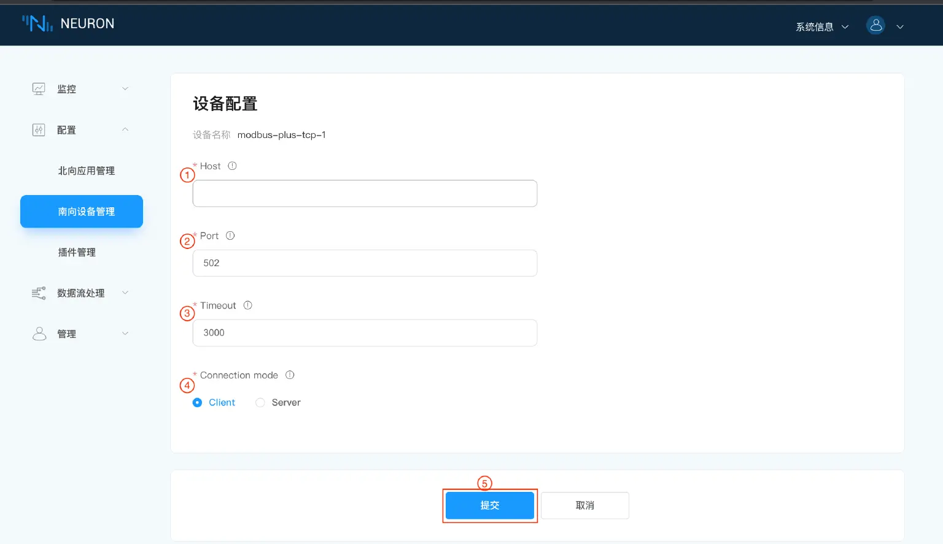Go to 插件管理 menu item

tap(77, 253)
